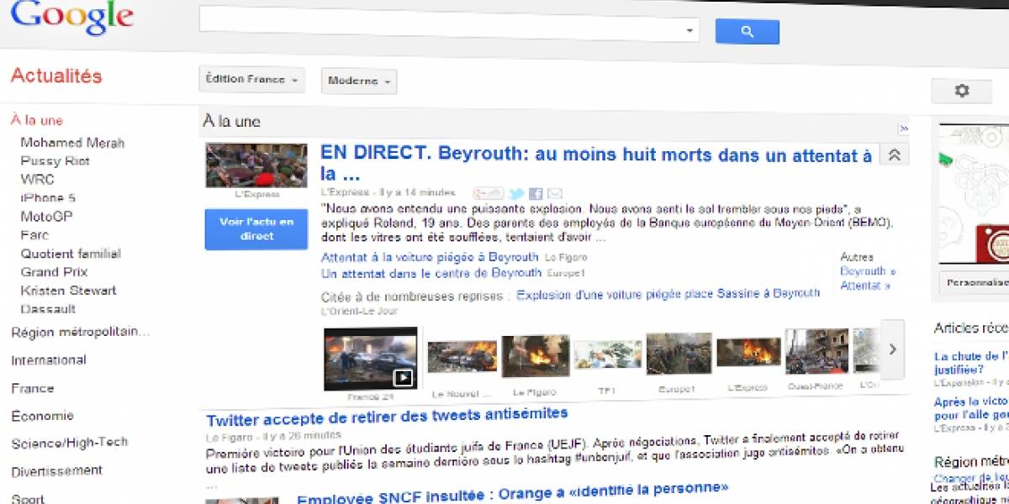Open the search box dropdown arrow
Image resolution: width=1009 pixels, height=504 pixels.
click(690, 30)
